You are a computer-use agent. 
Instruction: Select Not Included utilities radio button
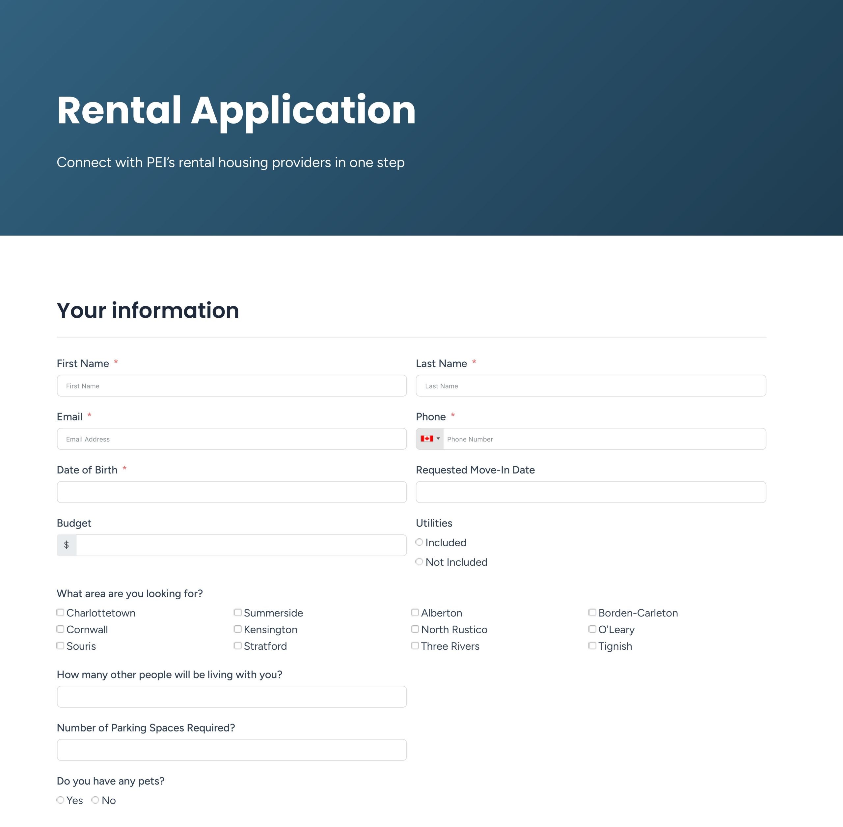coord(419,562)
